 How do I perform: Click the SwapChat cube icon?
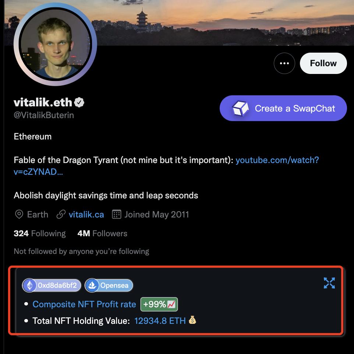[240, 109]
